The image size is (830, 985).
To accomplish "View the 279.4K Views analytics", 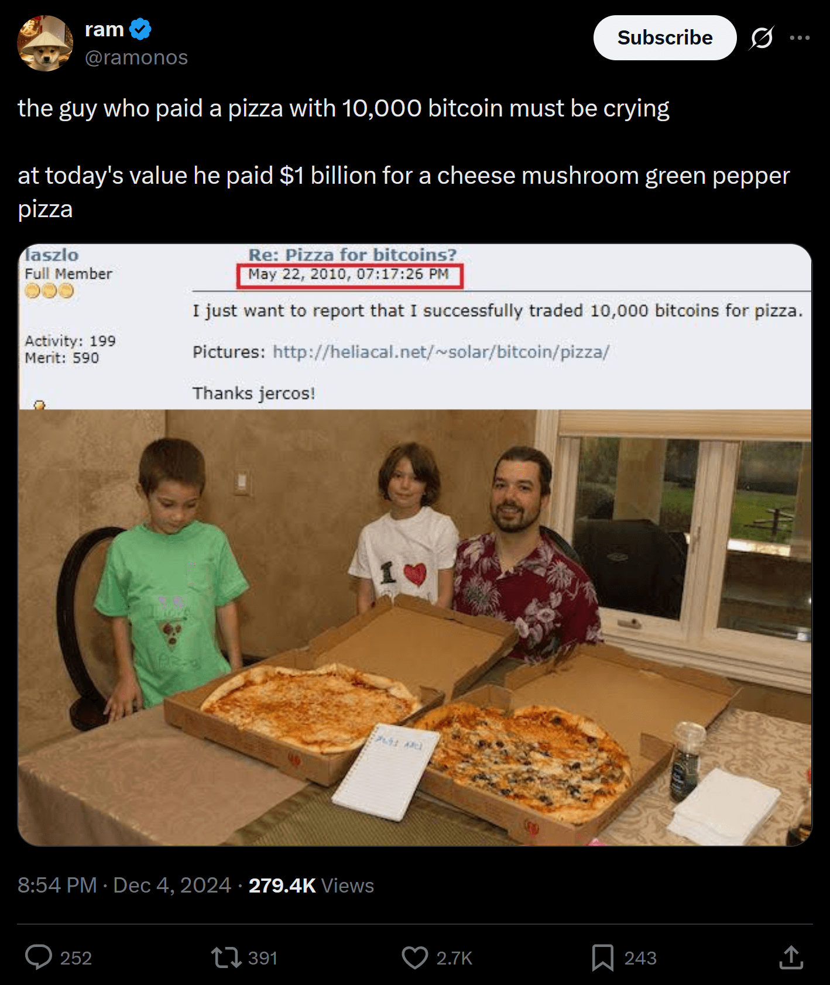I will pos(311,885).
